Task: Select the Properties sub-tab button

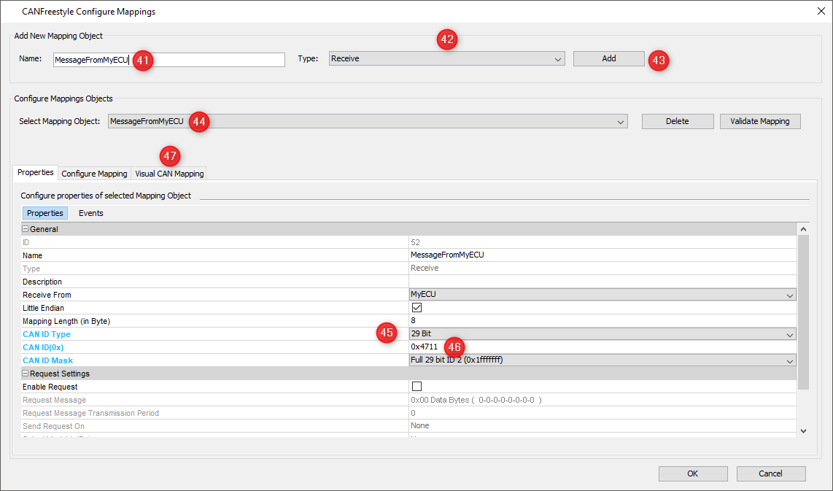Action: coord(45,213)
